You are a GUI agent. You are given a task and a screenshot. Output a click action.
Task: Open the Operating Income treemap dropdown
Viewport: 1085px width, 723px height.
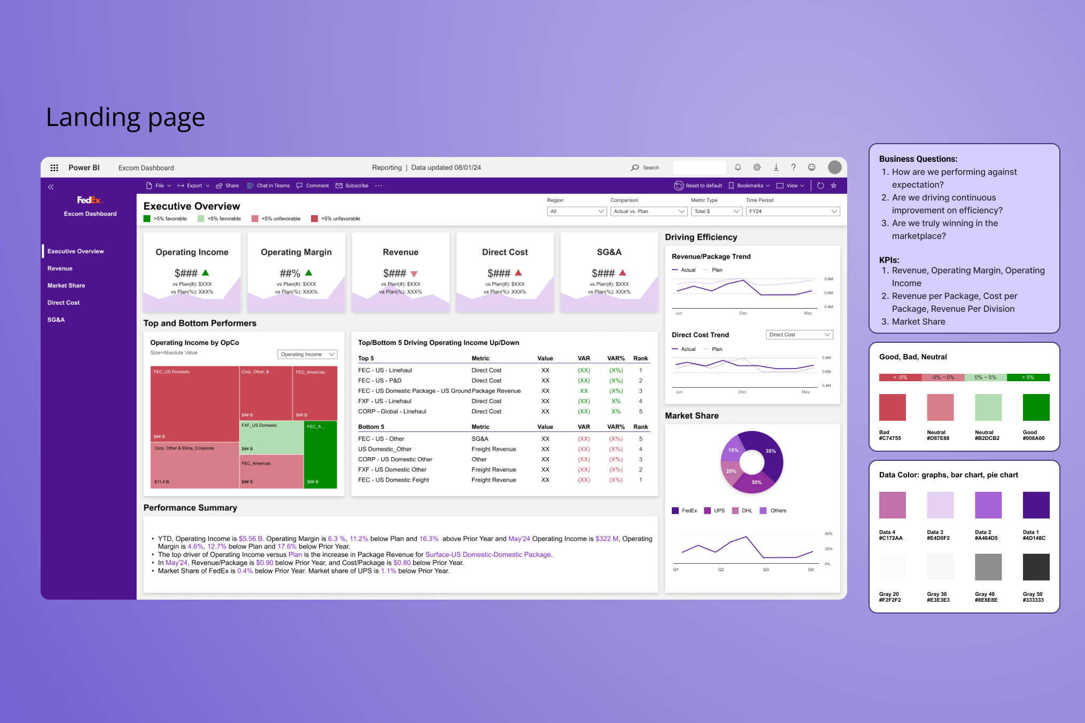coord(307,355)
